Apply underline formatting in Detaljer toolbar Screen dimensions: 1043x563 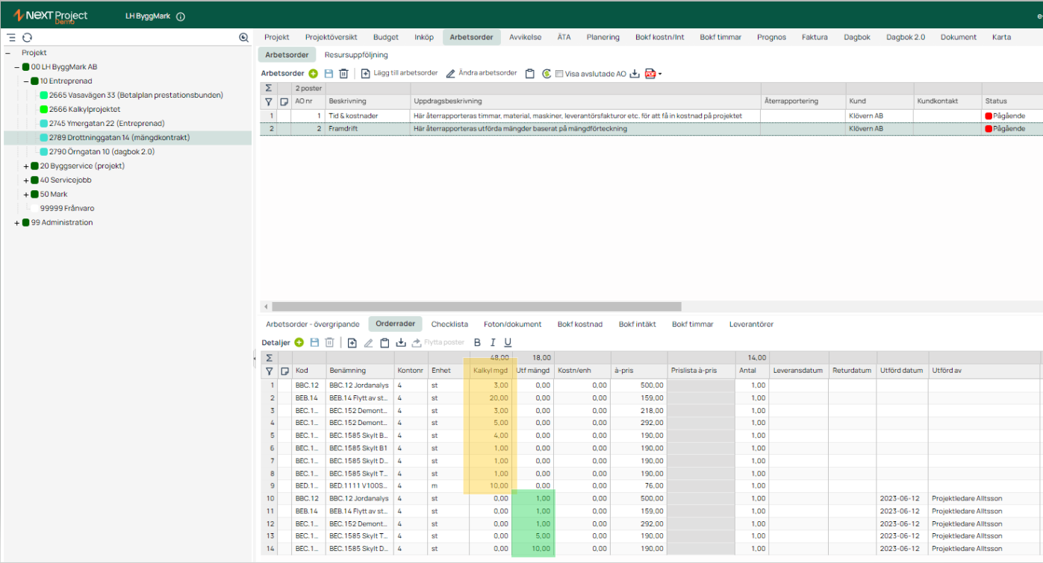click(x=508, y=342)
